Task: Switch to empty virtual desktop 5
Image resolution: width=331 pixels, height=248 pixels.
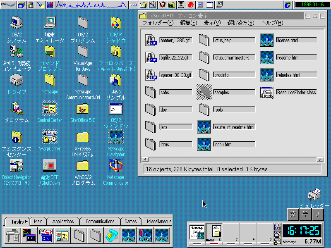Action: [265, 233]
